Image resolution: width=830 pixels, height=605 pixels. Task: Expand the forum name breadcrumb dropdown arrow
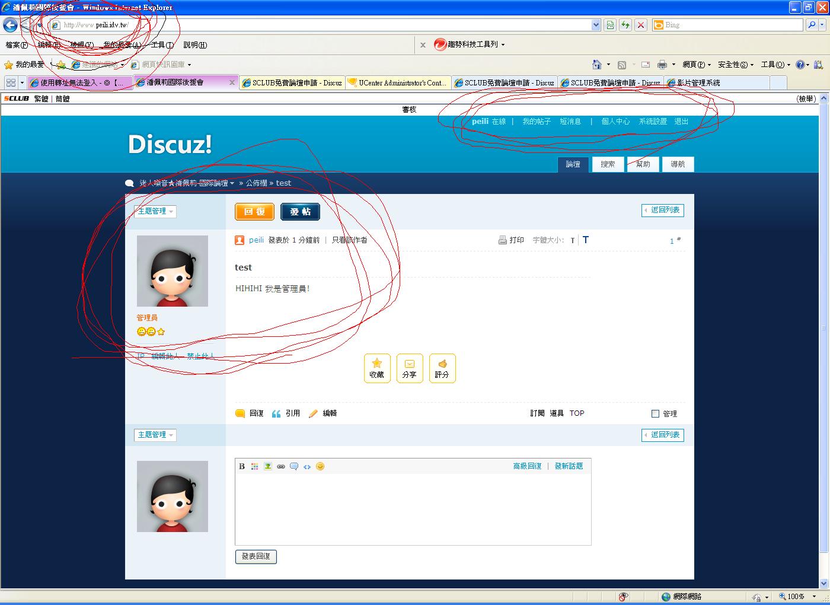coord(232,183)
